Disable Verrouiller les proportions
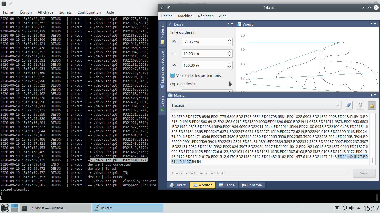 (x=172, y=75)
